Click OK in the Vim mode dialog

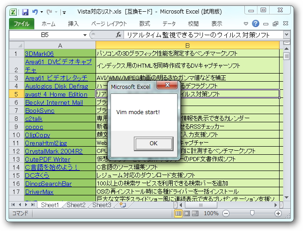[153, 143]
